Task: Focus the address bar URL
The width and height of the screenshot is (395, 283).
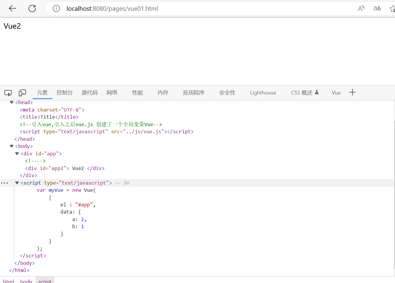Action: [x=112, y=9]
